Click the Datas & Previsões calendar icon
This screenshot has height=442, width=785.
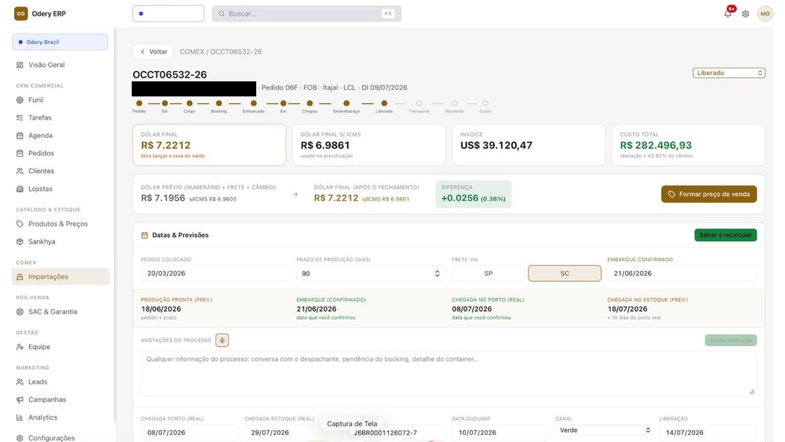144,235
